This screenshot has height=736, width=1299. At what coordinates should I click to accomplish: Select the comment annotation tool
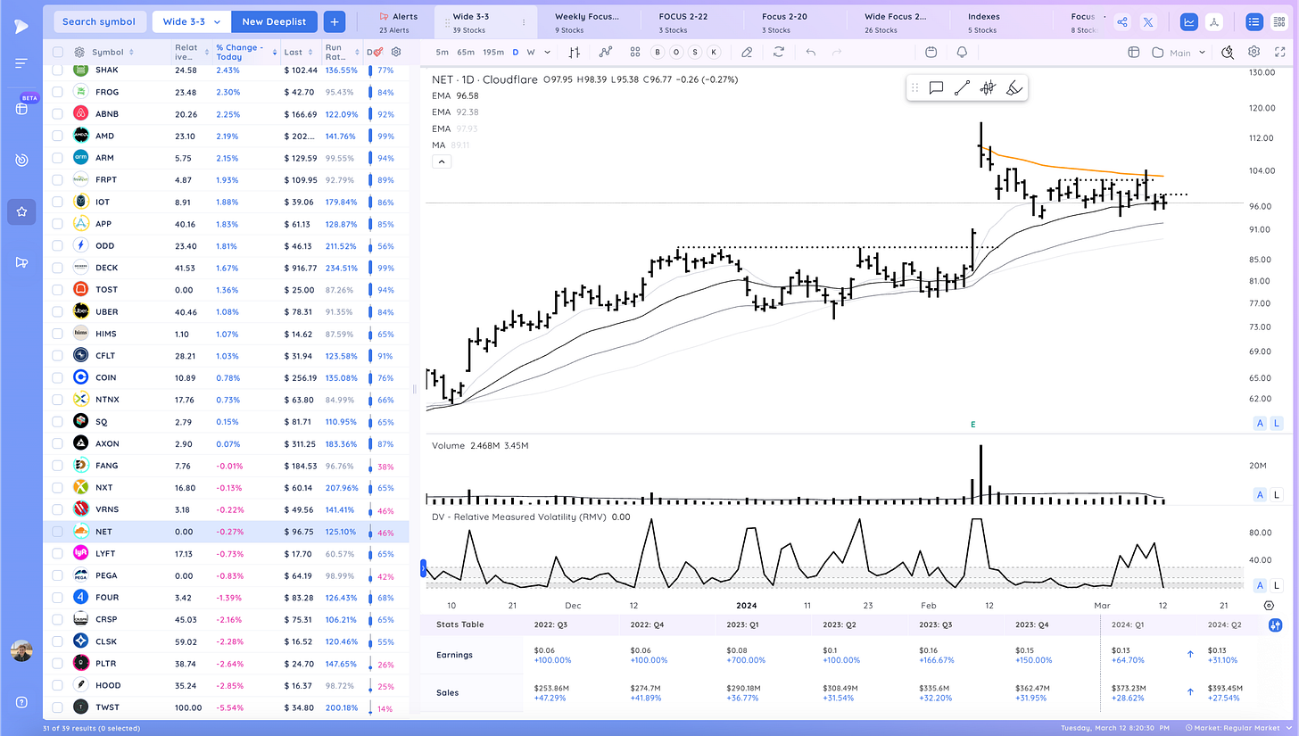[x=936, y=87]
